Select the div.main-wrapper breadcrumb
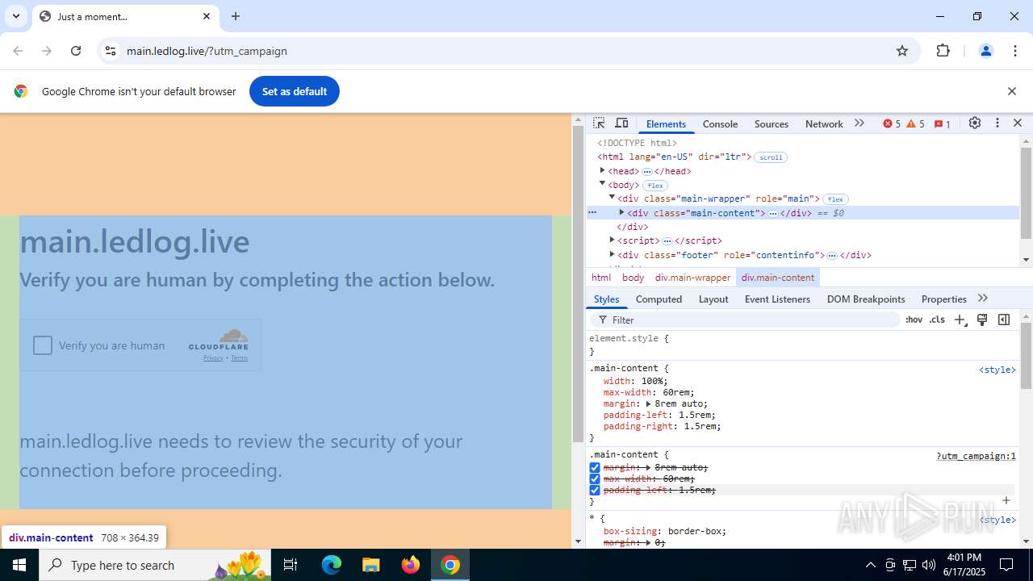Viewport: 1033px width, 581px height. pos(692,278)
